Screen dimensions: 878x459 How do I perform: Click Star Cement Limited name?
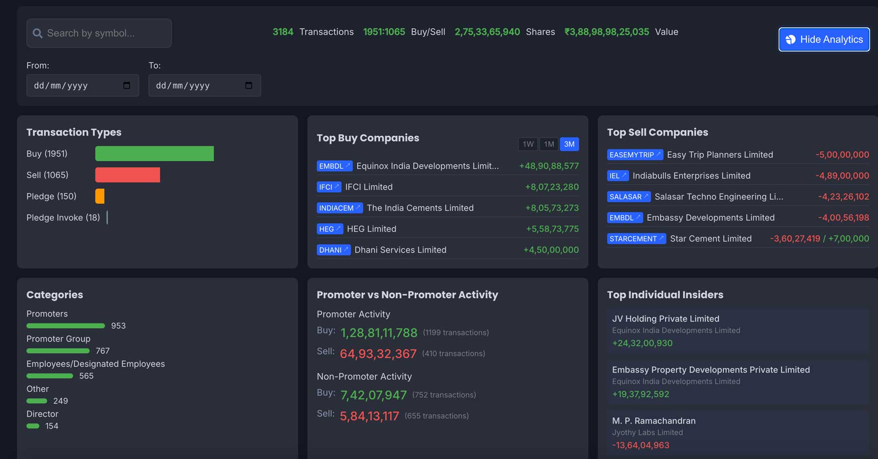(x=711, y=238)
